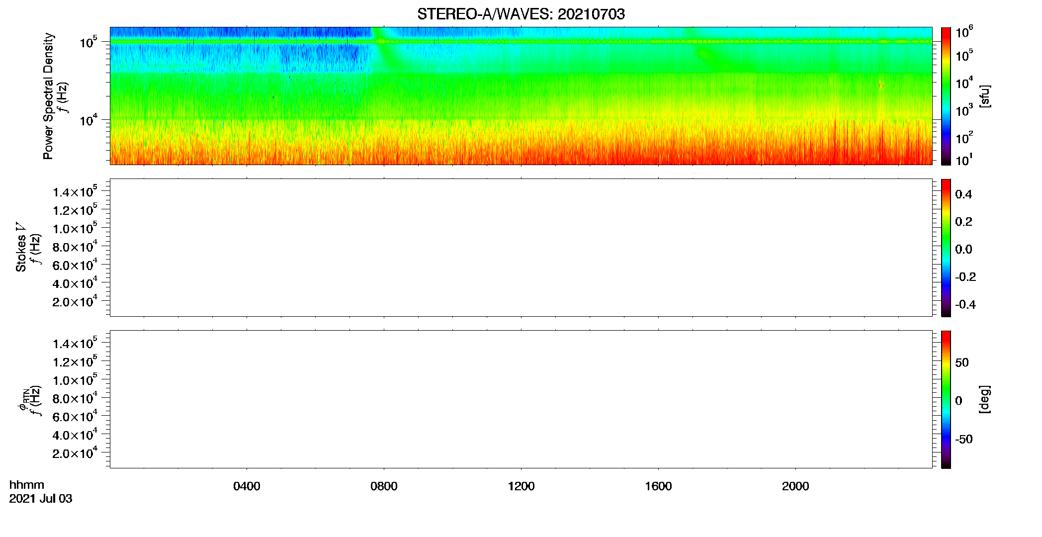Screen dimensions: 1042x537
Task: Click the -0.4 tick on Stokes V colorbar
Action: click(965, 304)
